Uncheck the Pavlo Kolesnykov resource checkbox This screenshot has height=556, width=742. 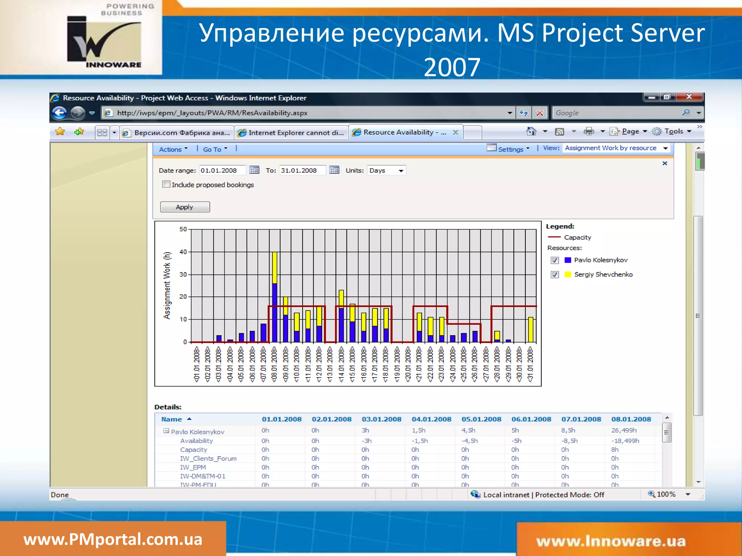(555, 260)
